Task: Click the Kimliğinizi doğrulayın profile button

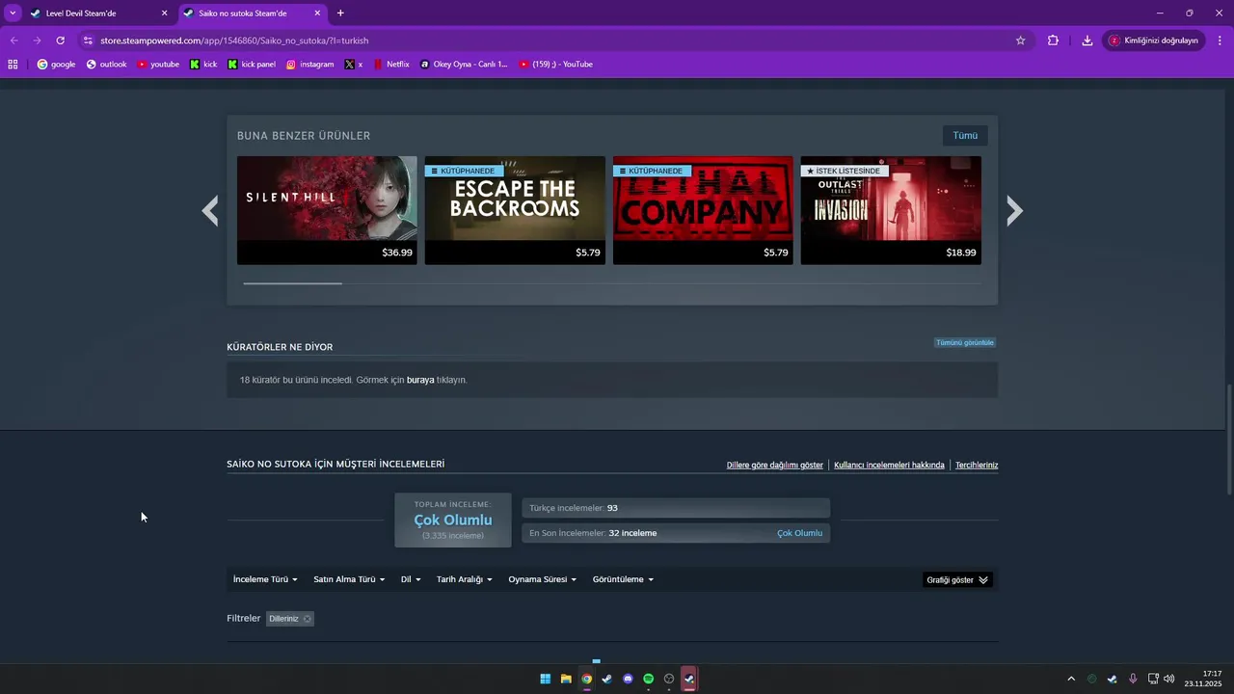Action: (x=1153, y=40)
